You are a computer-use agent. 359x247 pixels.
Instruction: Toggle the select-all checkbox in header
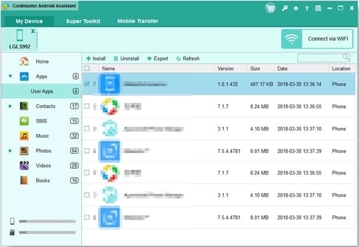[87, 69]
